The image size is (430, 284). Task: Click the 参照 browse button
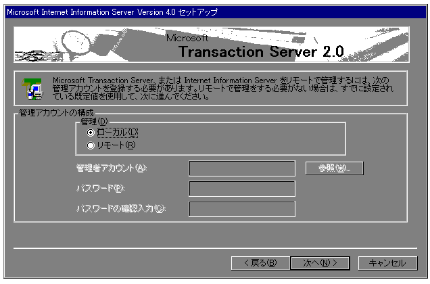[x=334, y=168]
